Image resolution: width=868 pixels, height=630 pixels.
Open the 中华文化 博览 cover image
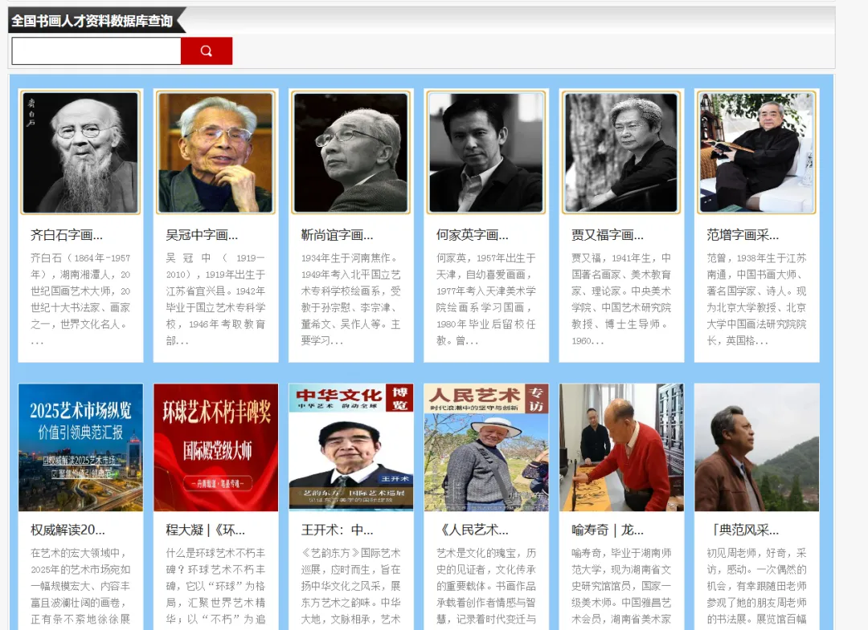pos(351,447)
